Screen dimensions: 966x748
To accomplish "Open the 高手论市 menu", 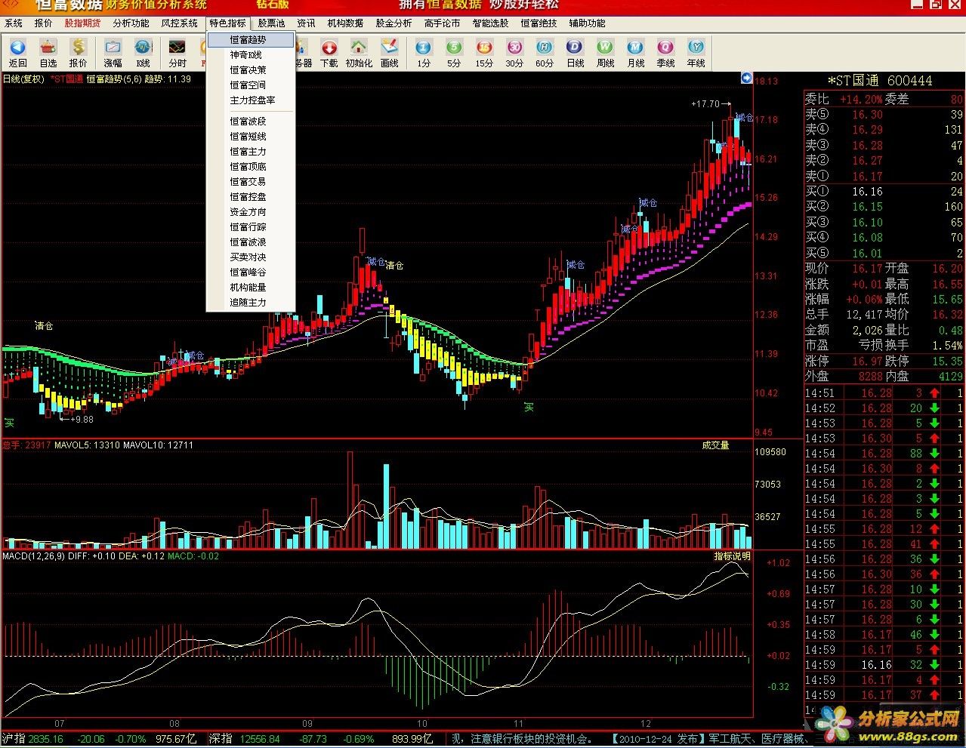I will [442, 23].
